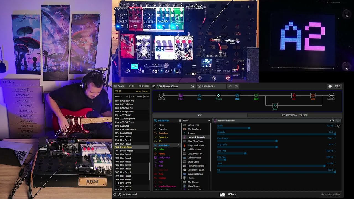The height and width of the screenshot is (199, 354).
Task: Click the Intensity value stepper arrows
Action: tap(335, 132)
